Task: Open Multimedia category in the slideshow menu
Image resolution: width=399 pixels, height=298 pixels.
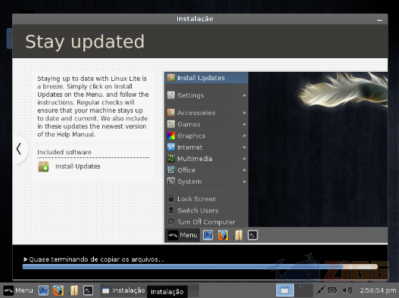Action: [207, 159]
